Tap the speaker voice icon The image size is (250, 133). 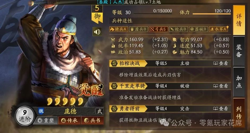click(x=97, y=32)
